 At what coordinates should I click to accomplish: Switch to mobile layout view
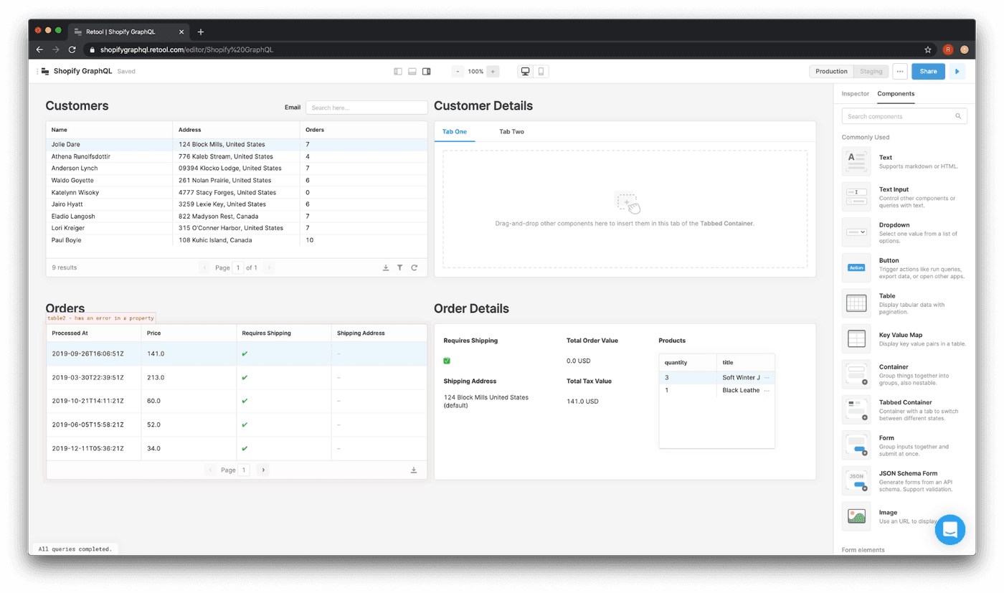point(541,72)
